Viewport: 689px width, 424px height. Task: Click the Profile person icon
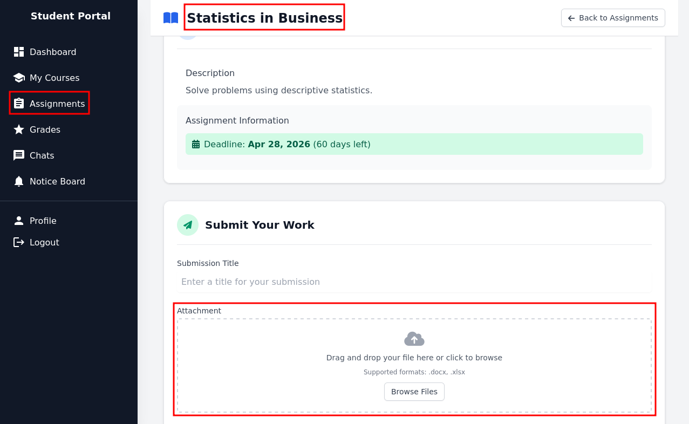click(x=19, y=221)
